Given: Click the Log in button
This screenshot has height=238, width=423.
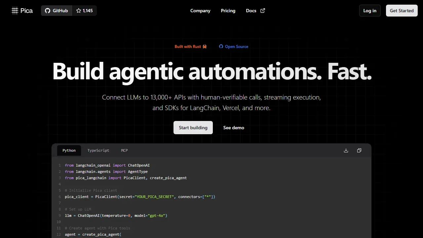Looking at the screenshot, I should [370, 11].
